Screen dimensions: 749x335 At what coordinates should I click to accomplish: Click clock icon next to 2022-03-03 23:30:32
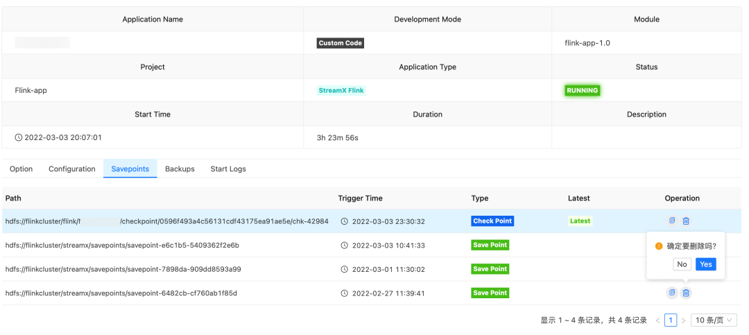(x=345, y=221)
